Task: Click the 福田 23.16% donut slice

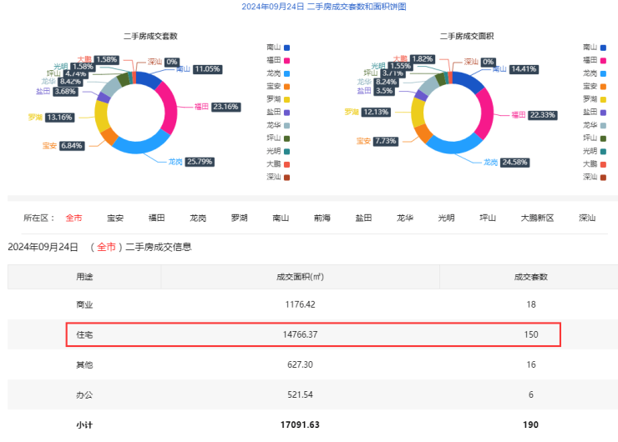Action: [x=170, y=106]
